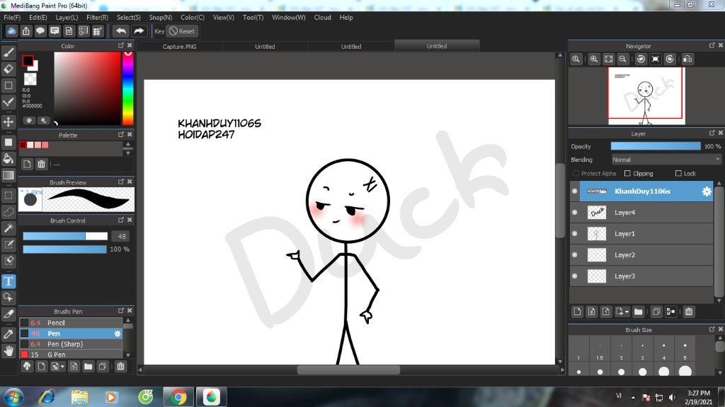This screenshot has height=407, width=725.
Task: Select the Hand pan tool
Action: click(x=8, y=350)
